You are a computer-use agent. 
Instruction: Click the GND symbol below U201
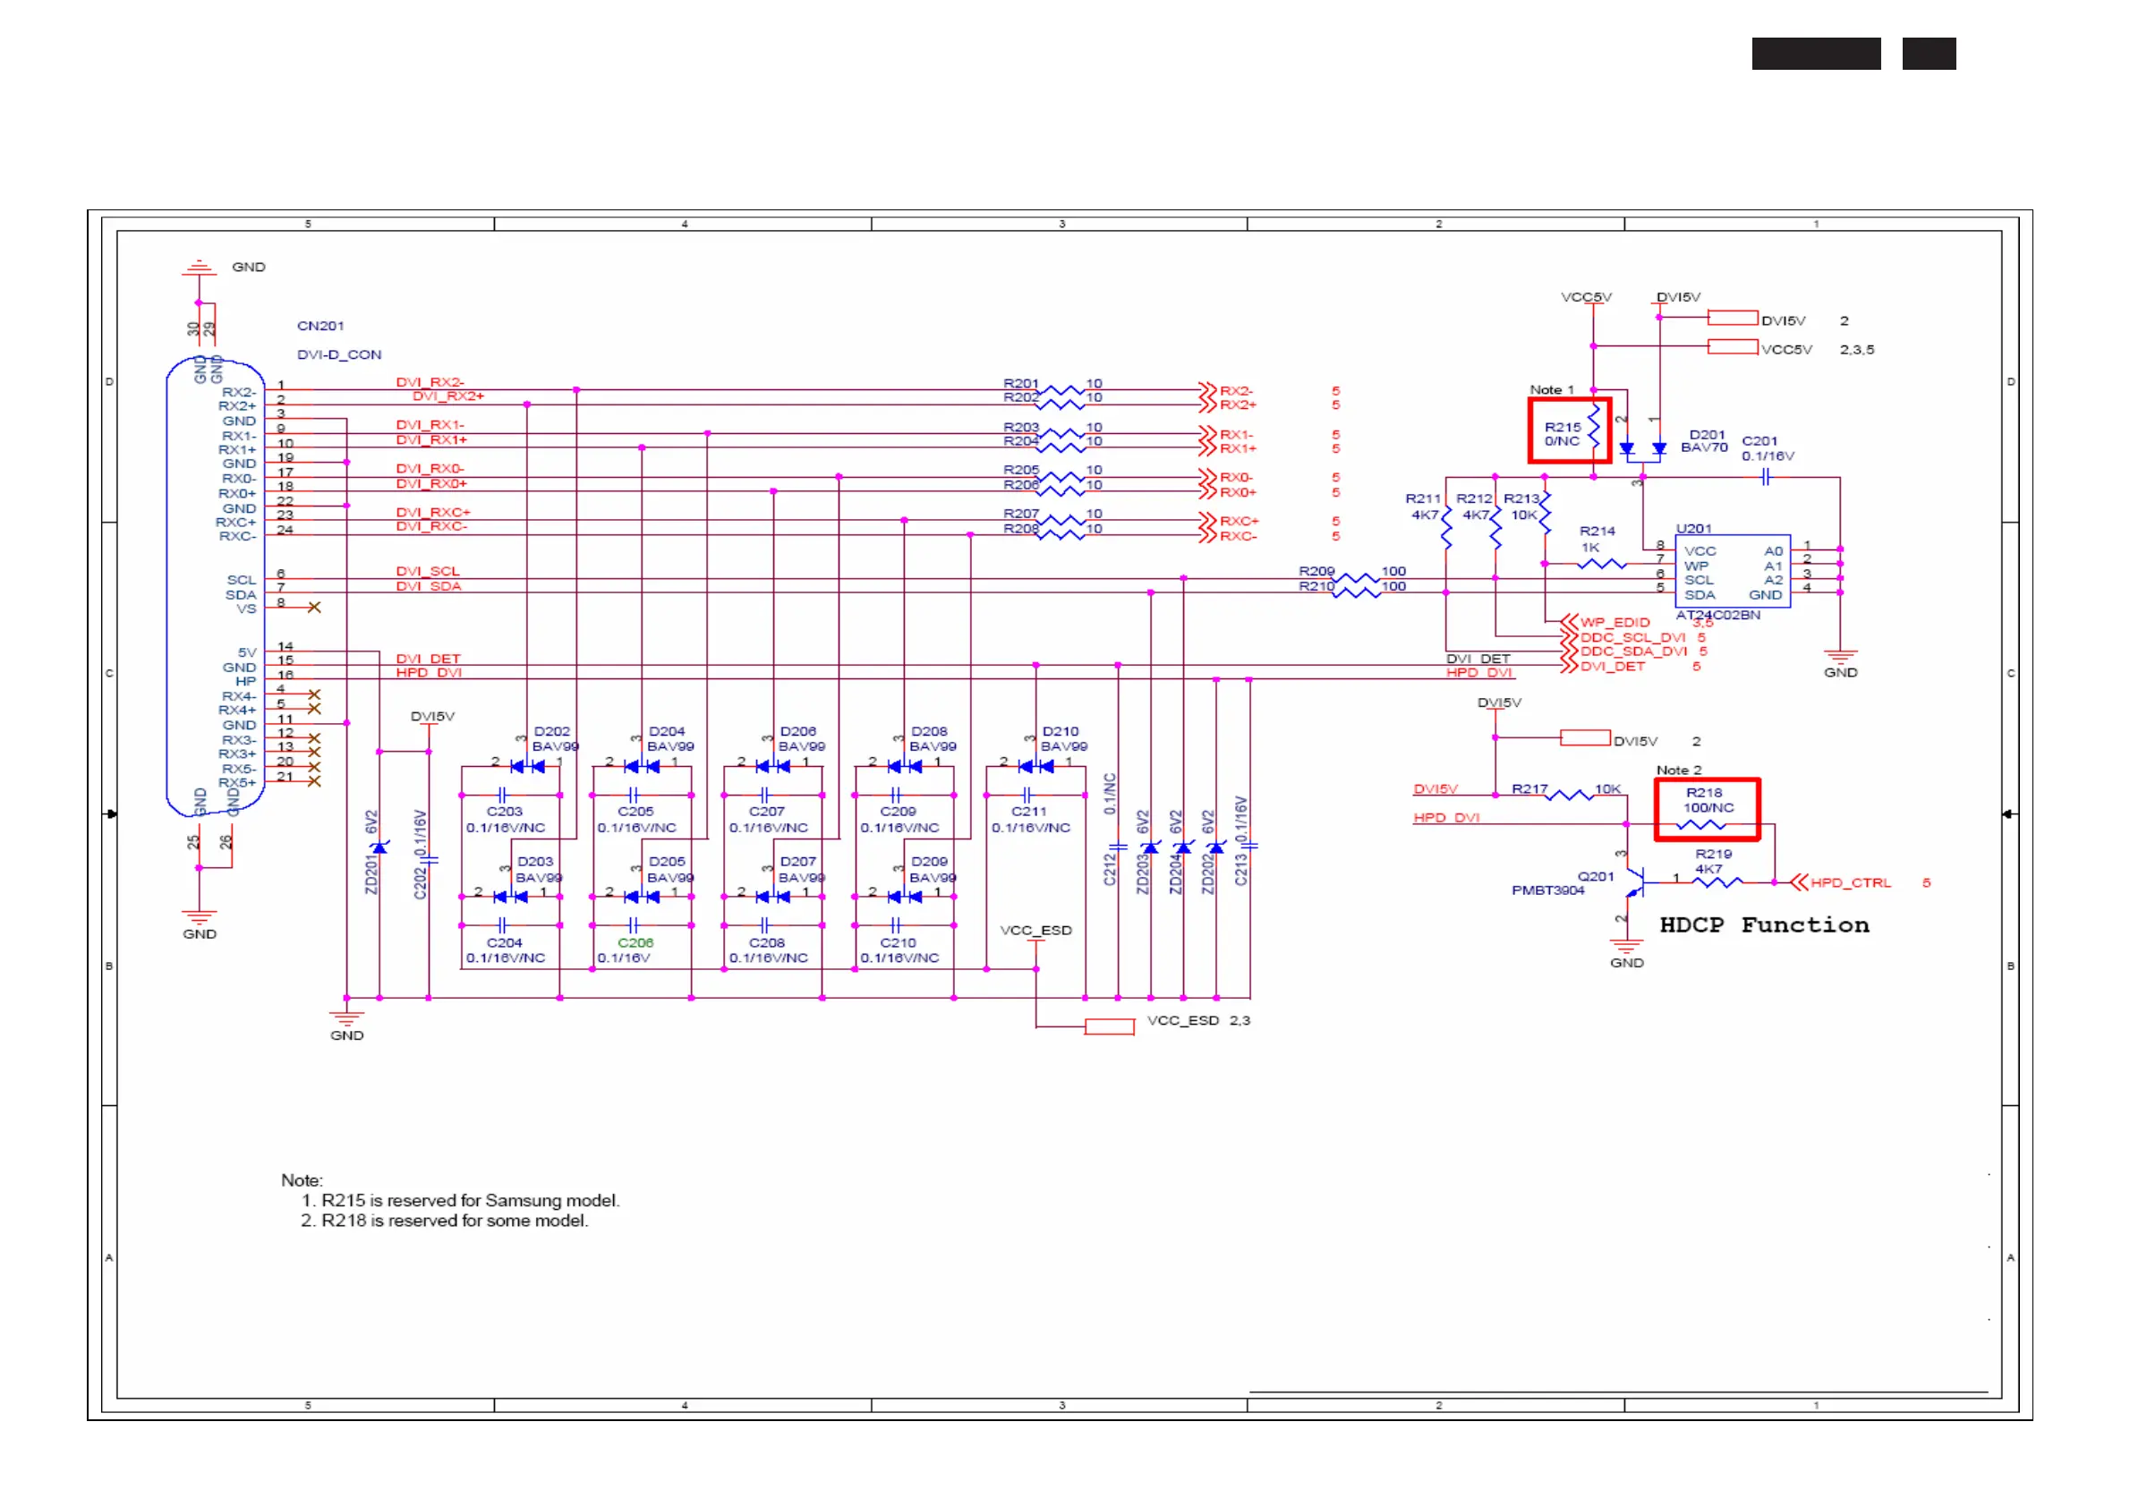[x=1839, y=657]
